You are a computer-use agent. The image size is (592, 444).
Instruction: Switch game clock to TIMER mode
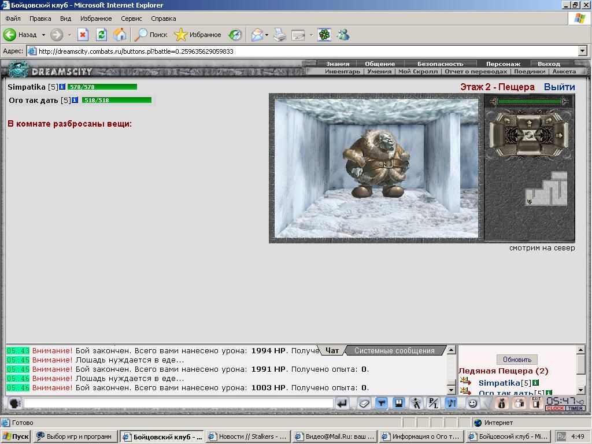(x=575, y=408)
